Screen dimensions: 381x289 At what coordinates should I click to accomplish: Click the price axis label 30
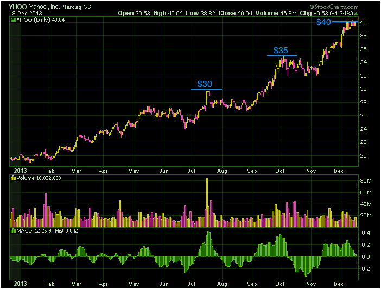coord(363,89)
